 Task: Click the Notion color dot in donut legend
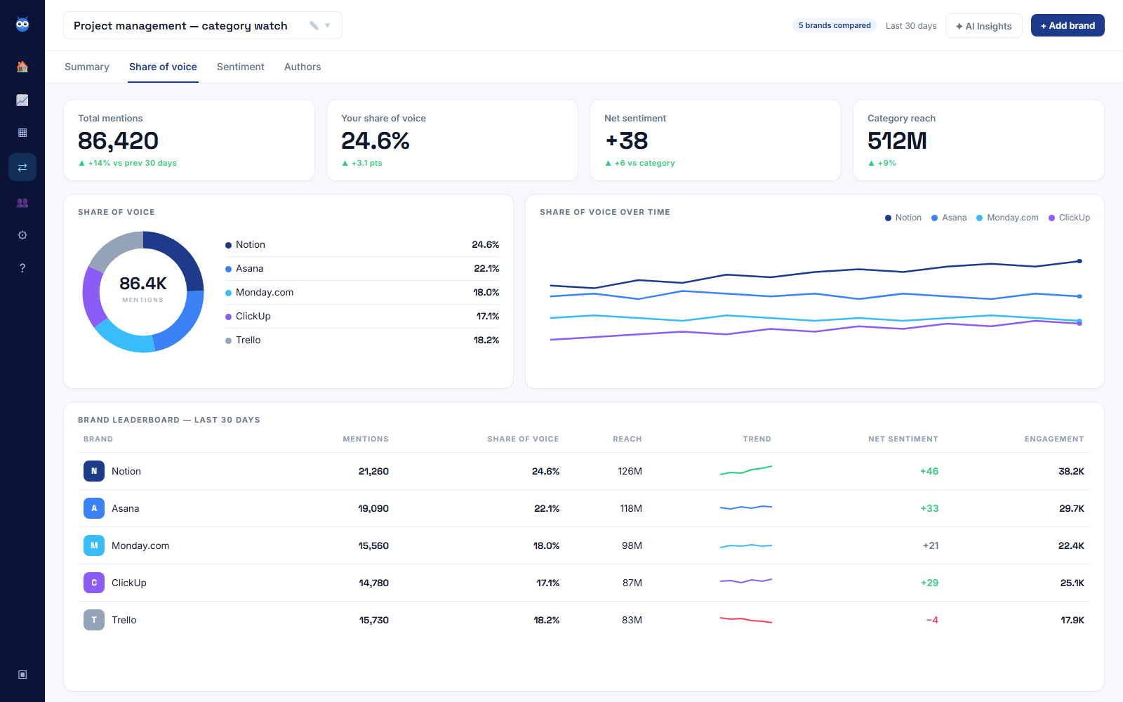(228, 245)
